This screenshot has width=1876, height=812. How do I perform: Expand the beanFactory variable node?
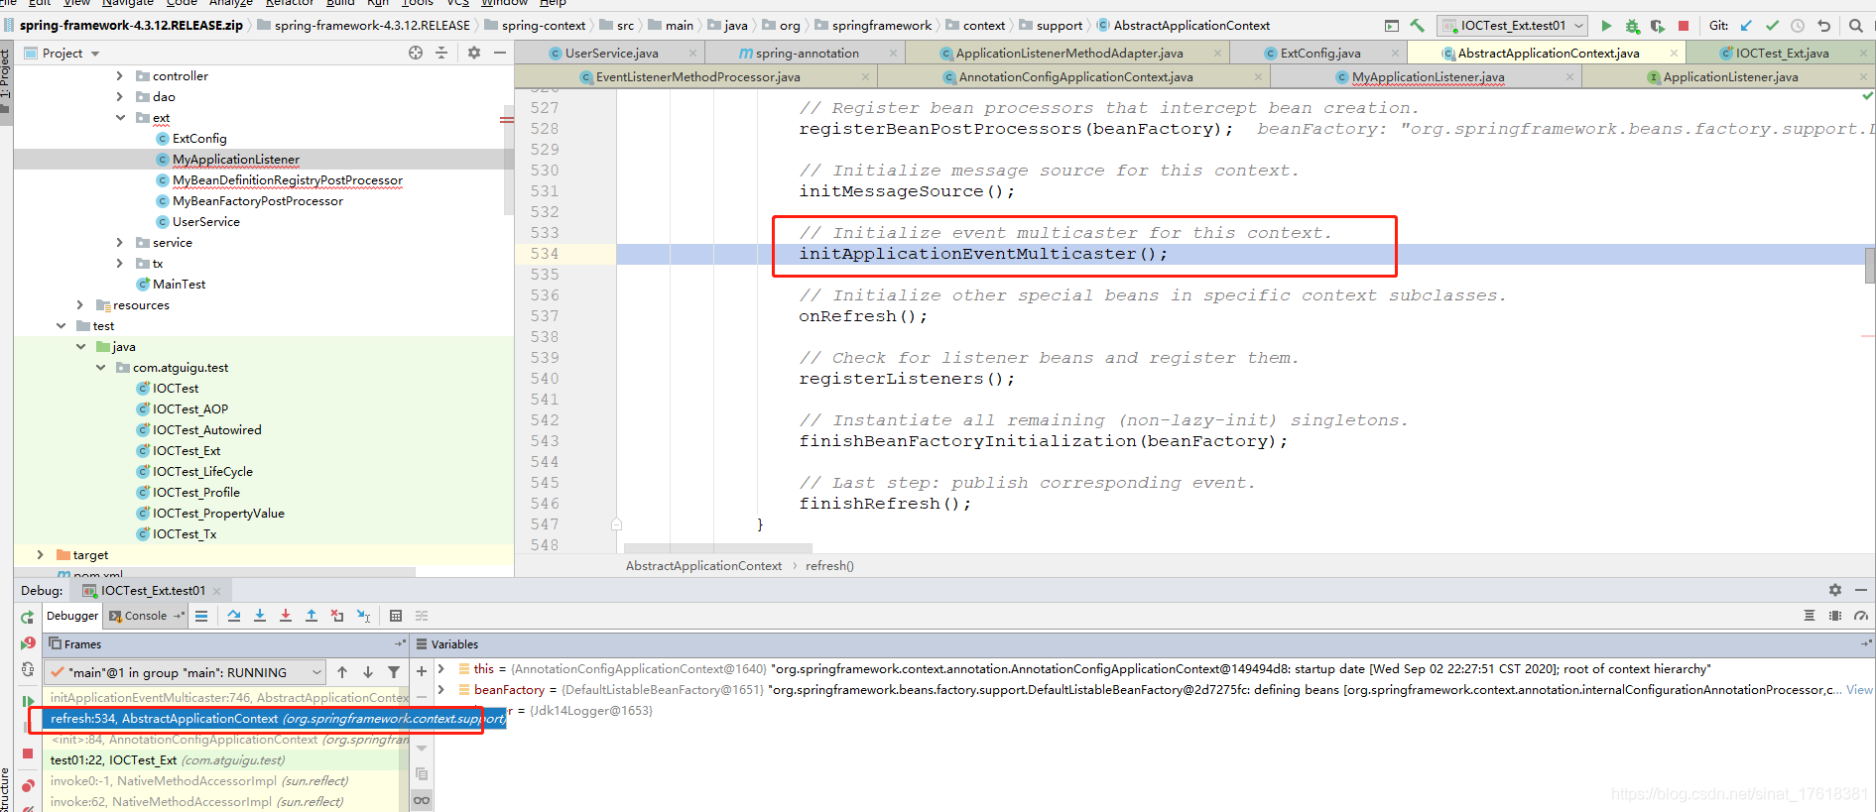pos(441,689)
